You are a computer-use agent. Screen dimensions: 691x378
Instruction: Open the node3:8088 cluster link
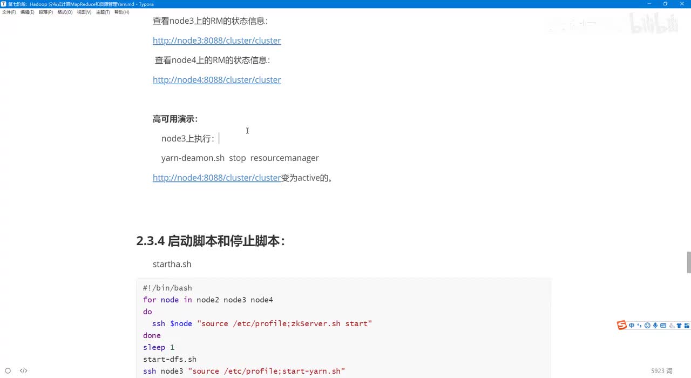[216, 40]
